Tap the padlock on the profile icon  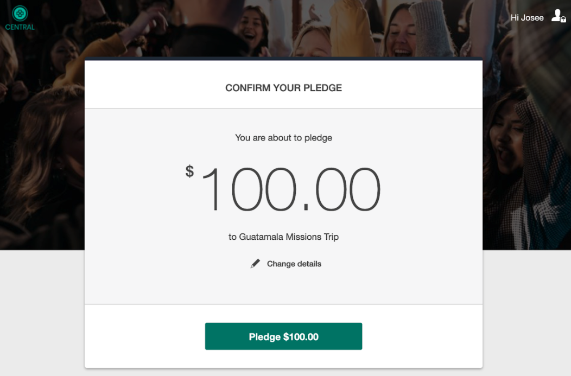(562, 20)
